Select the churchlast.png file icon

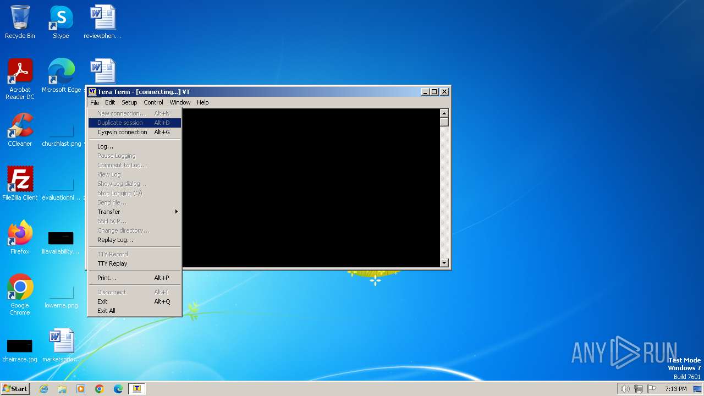(61, 135)
